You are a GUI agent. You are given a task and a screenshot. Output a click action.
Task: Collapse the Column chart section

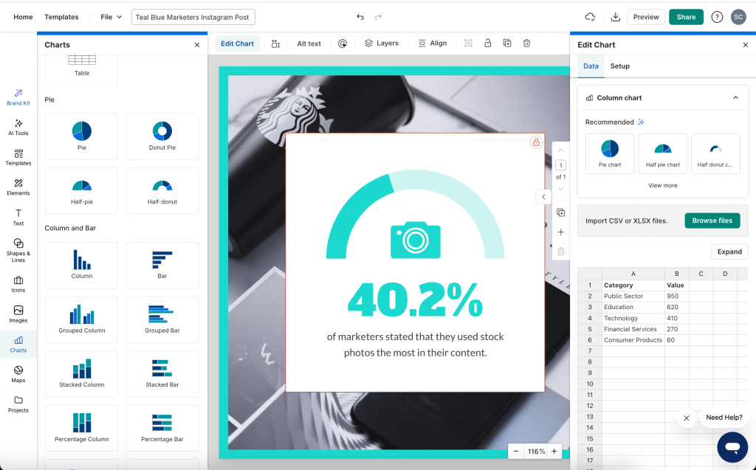point(735,97)
